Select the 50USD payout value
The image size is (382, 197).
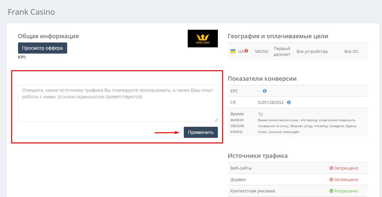click(x=261, y=51)
